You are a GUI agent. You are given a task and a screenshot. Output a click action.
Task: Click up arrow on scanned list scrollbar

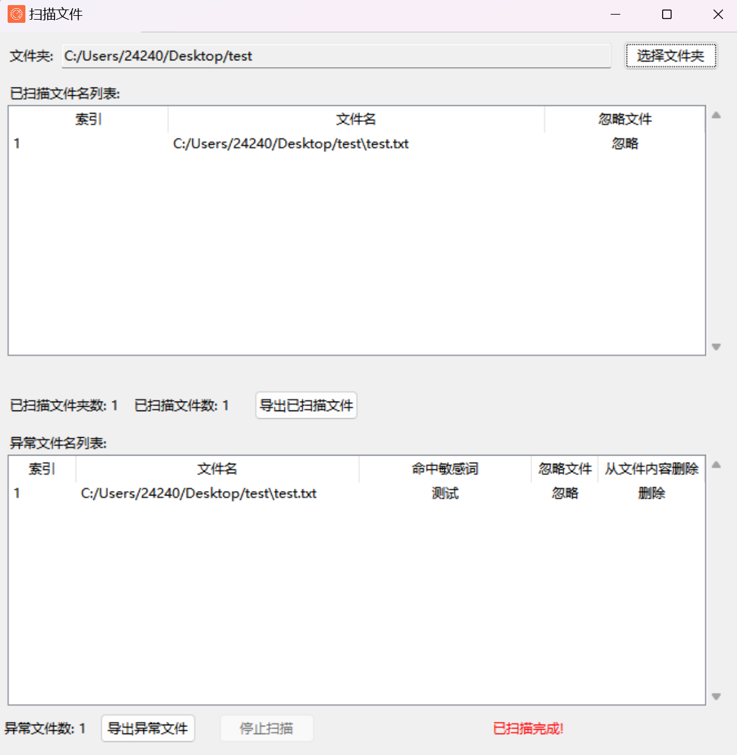point(716,115)
